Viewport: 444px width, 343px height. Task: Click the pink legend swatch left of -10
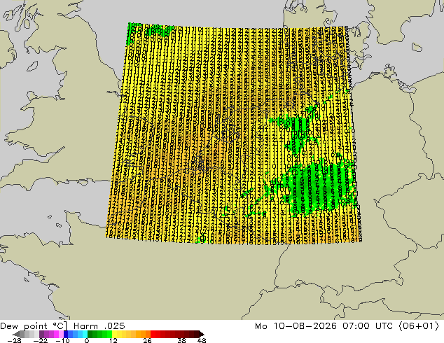pos(61,334)
